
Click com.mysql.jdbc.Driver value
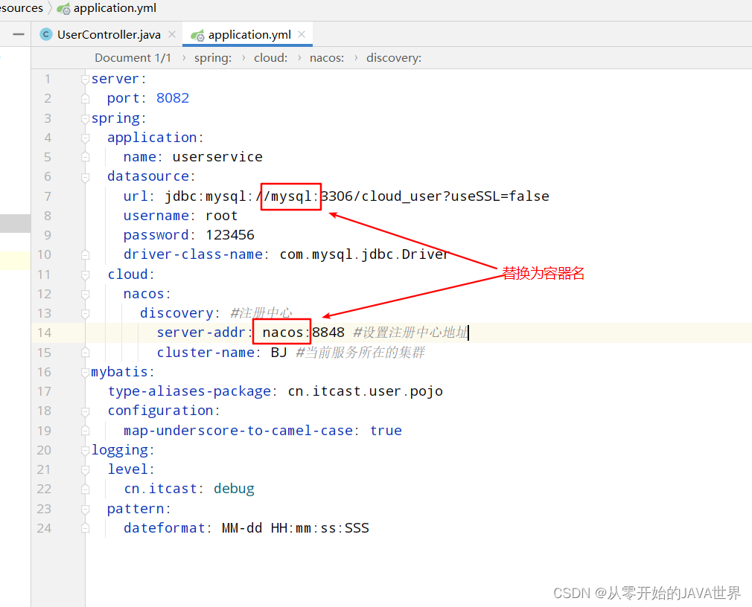(x=365, y=254)
